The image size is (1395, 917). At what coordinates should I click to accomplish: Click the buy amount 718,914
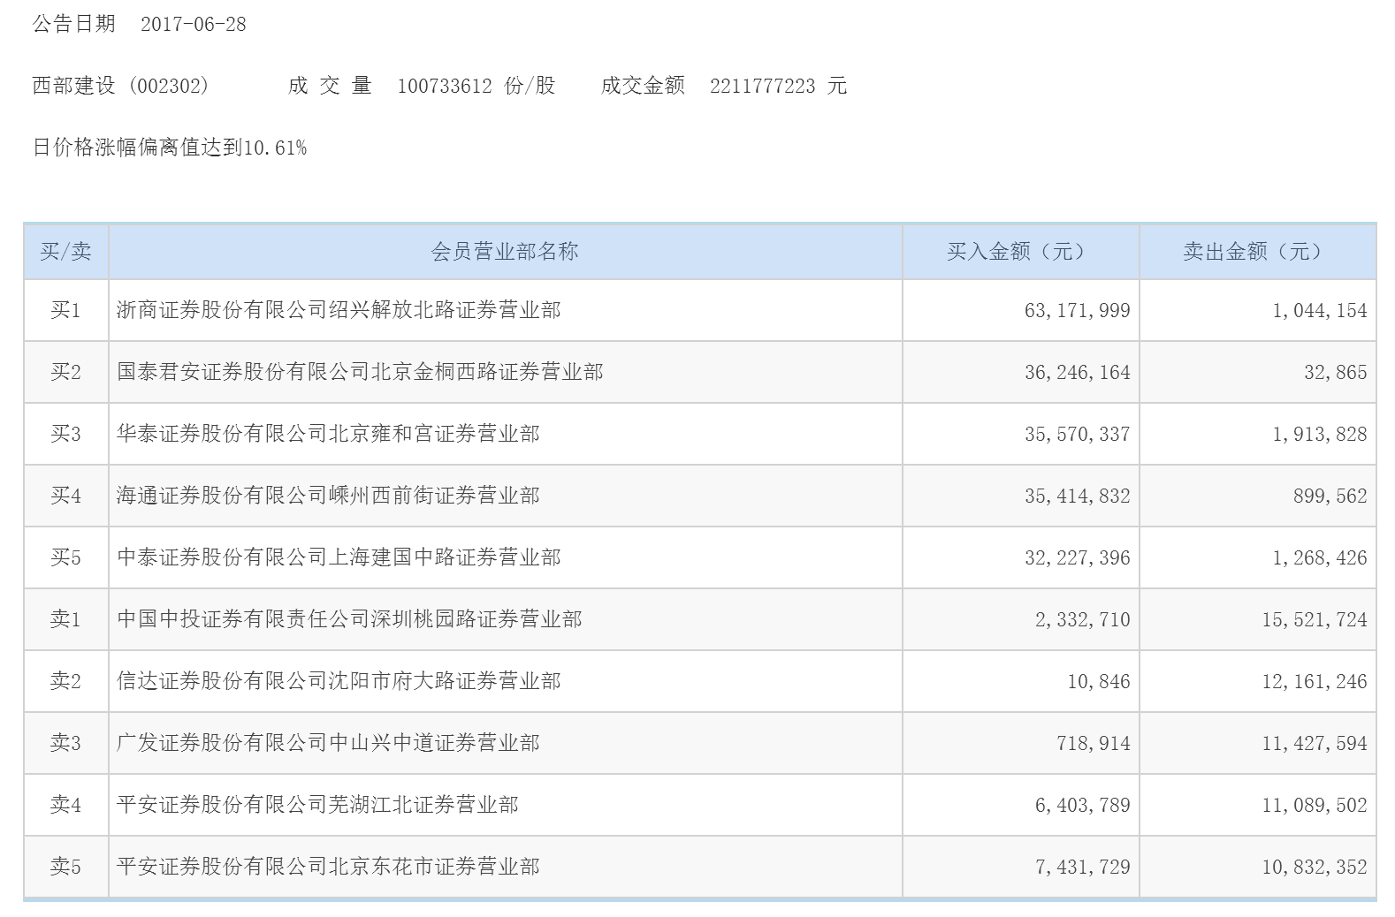point(1093,744)
